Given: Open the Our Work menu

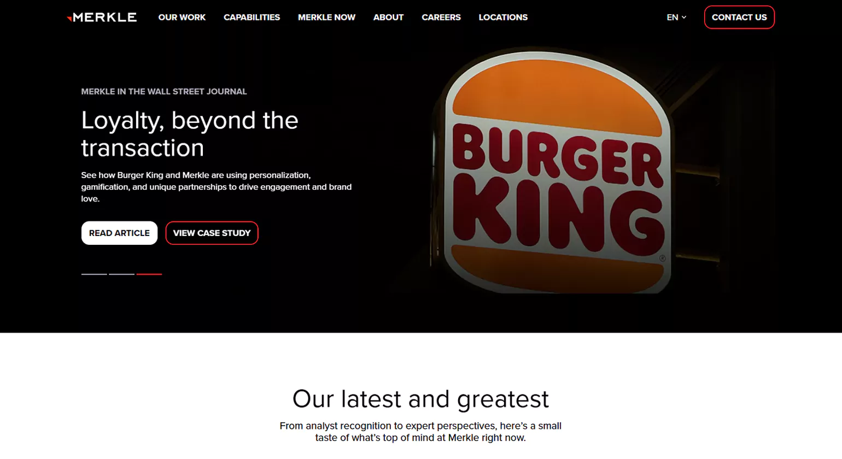Looking at the screenshot, I should click(x=182, y=17).
